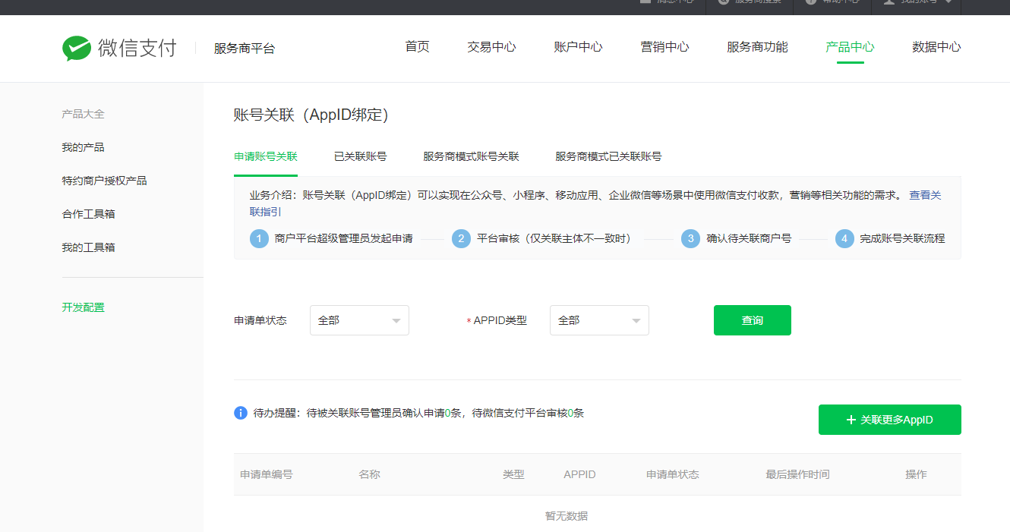The height and width of the screenshot is (532, 1010).
Task: Expand the APPID类型 dropdown
Action: [599, 320]
